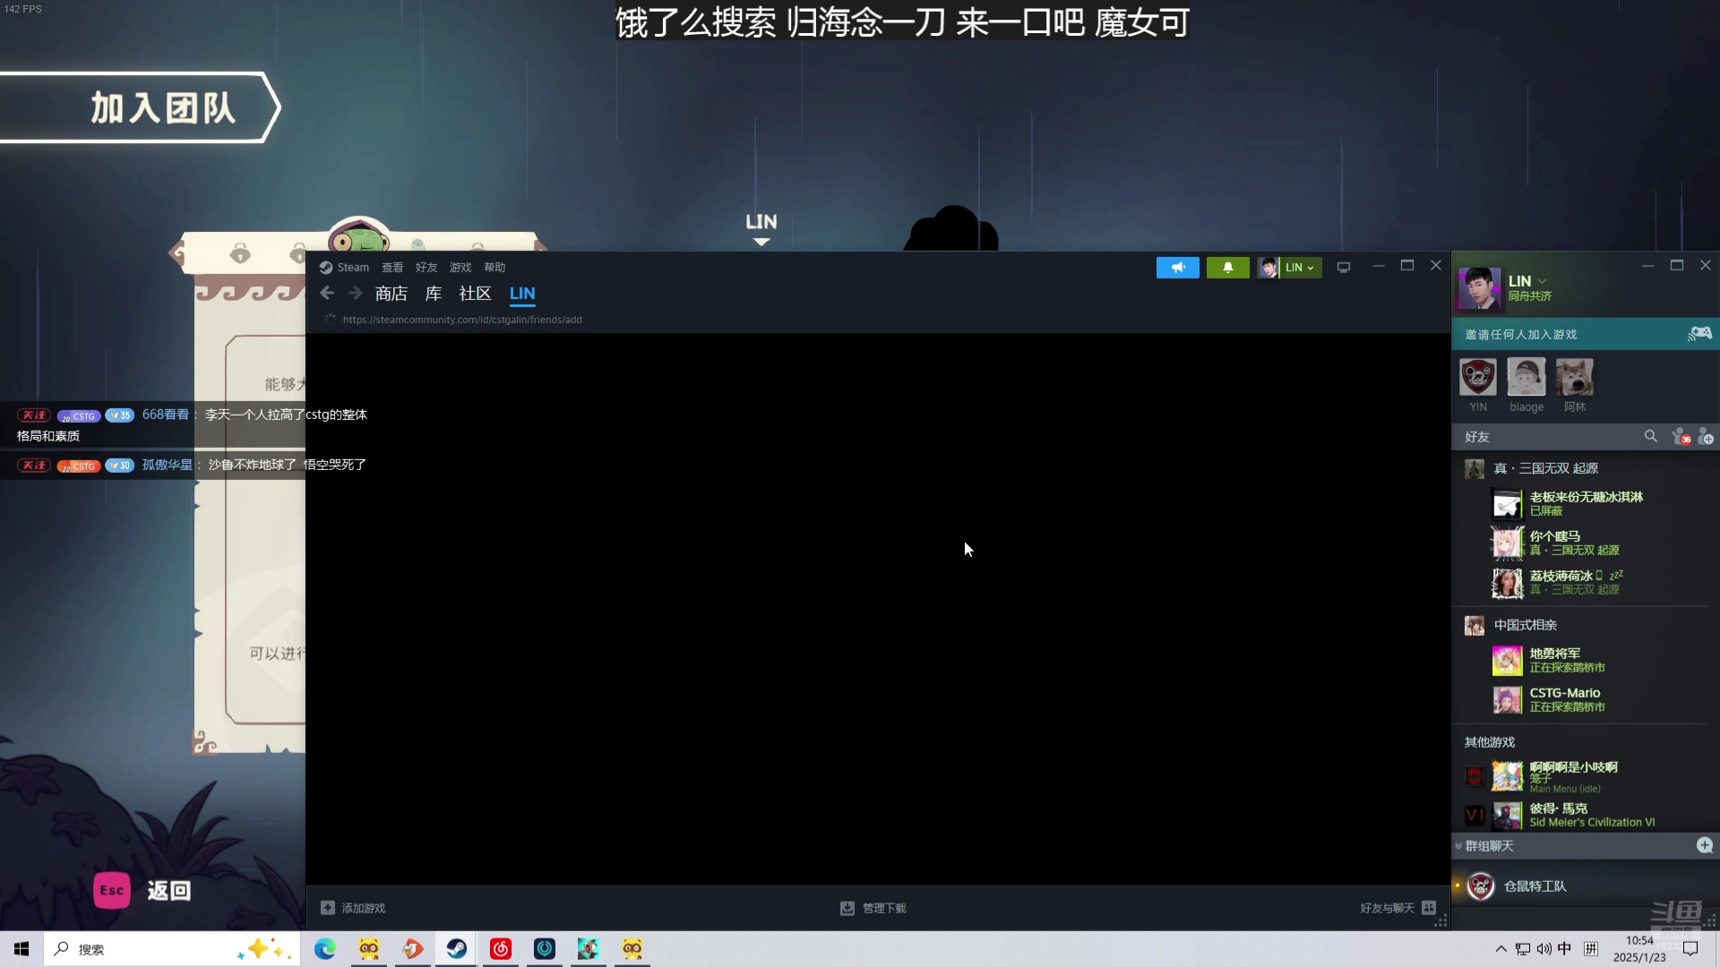Click the add a friend icon
Image resolution: width=1720 pixels, height=967 pixels.
[1706, 437]
